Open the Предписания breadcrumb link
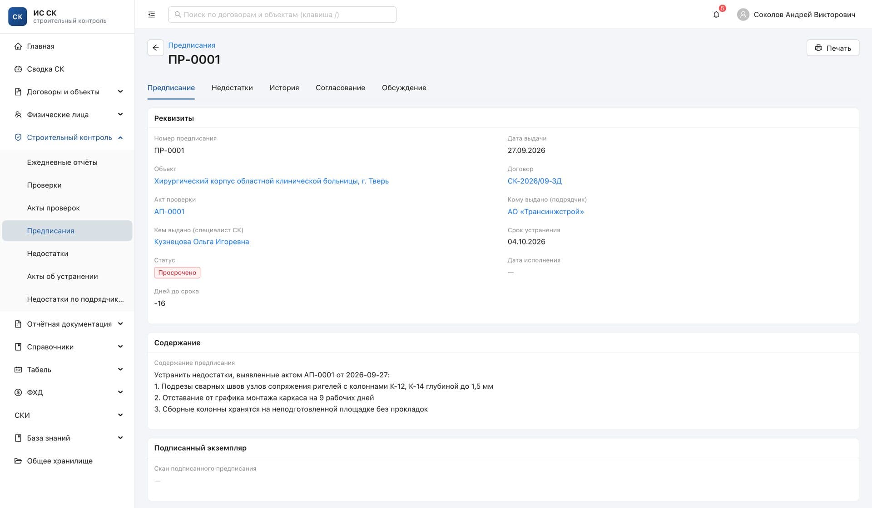The image size is (872, 508). [192, 45]
